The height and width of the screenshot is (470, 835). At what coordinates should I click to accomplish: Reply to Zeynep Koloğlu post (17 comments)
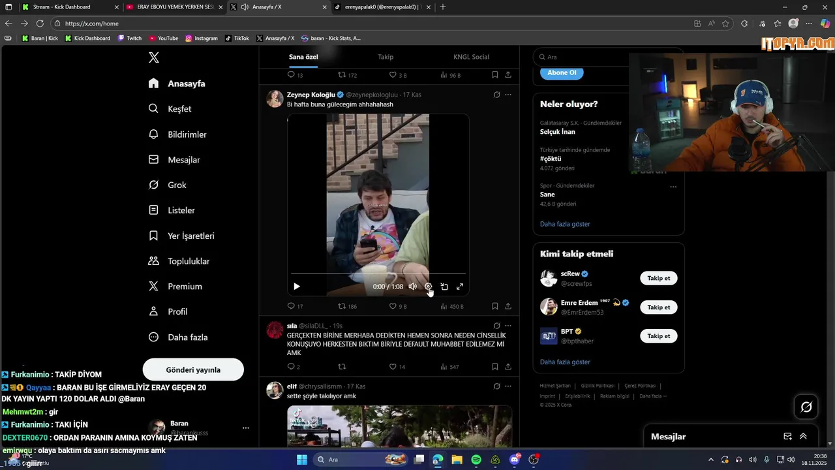click(296, 306)
